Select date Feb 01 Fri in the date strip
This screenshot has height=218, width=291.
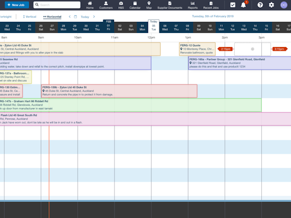(108, 26)
